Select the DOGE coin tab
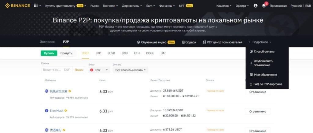Image resolution: width=313 pixels, height=133 pixels. pyautogui.click(x=150, y=53)
